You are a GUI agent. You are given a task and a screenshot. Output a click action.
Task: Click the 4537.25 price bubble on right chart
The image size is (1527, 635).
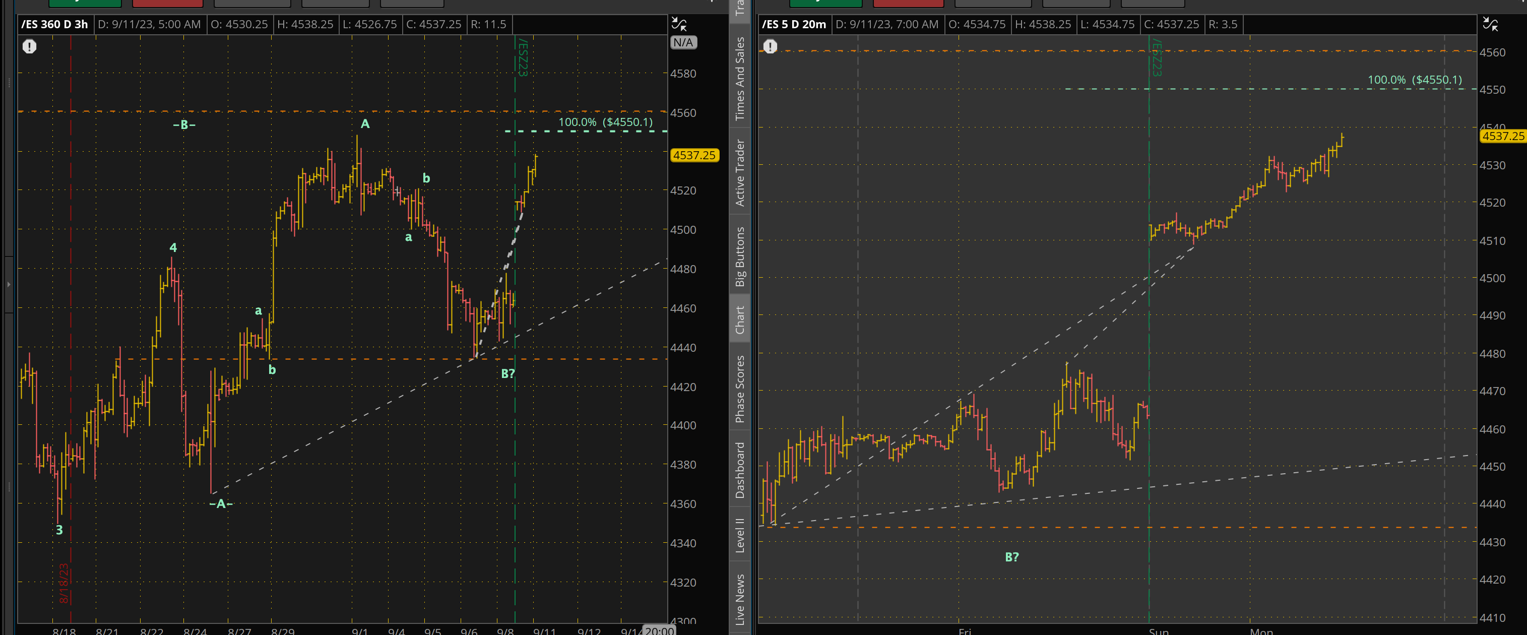pyautogui.click(x=1503, y=136)
